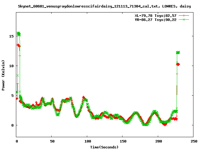The image size is (200, 150).
Task: Click the green peak cluster above 15 Kelvin
Action: coord(19,34)
